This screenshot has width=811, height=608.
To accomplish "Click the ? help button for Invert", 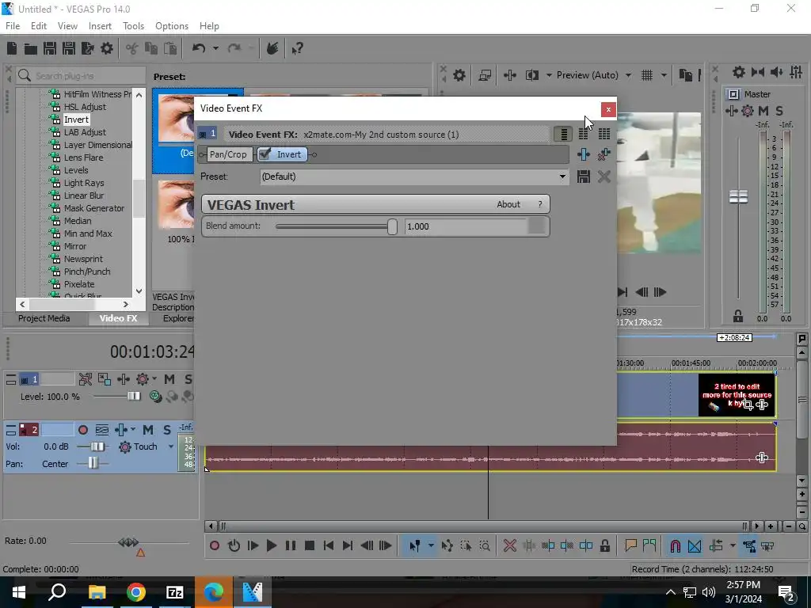I will (540, 204).
